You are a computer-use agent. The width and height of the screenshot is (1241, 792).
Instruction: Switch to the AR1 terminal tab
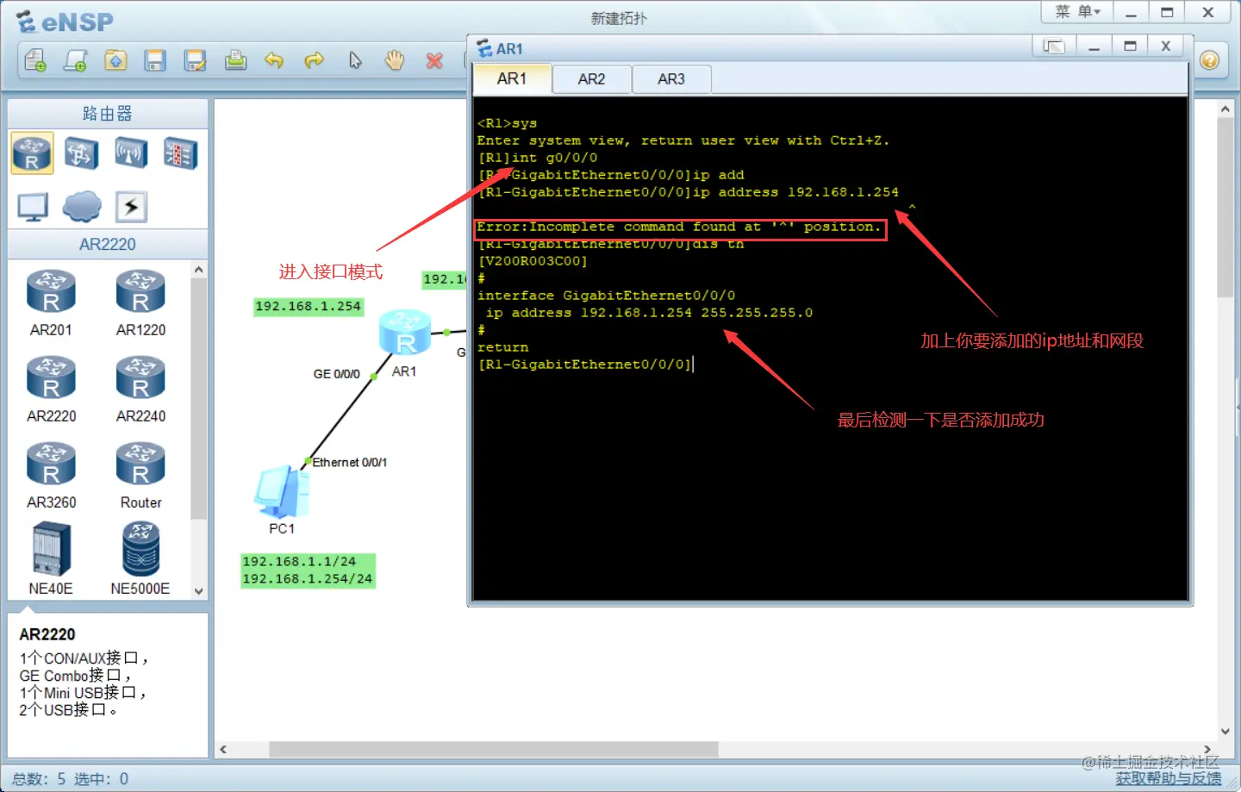pyautogui.click(x=512, y=78)
